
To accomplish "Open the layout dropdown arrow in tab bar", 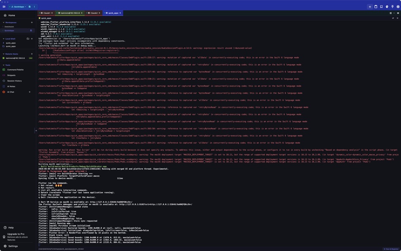I will [x=394, y=13].
